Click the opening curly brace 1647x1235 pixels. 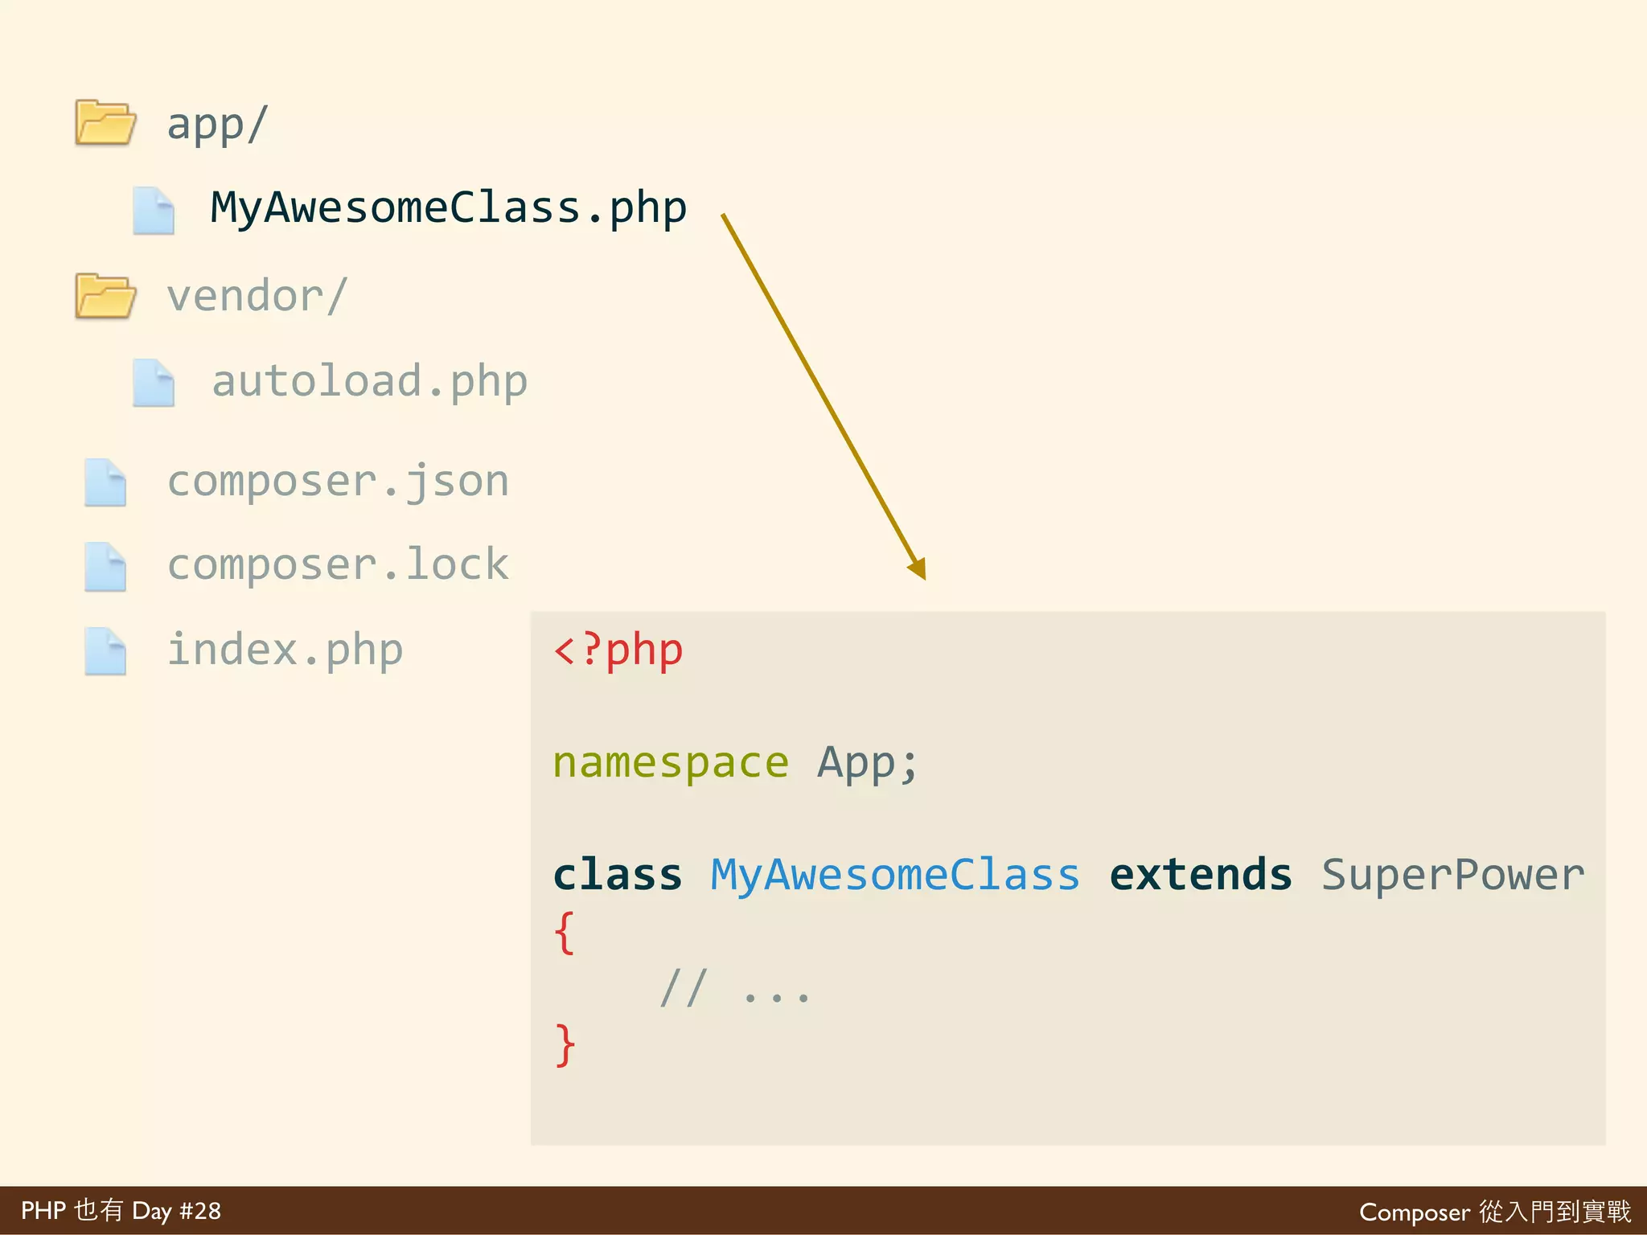point(565,933)
